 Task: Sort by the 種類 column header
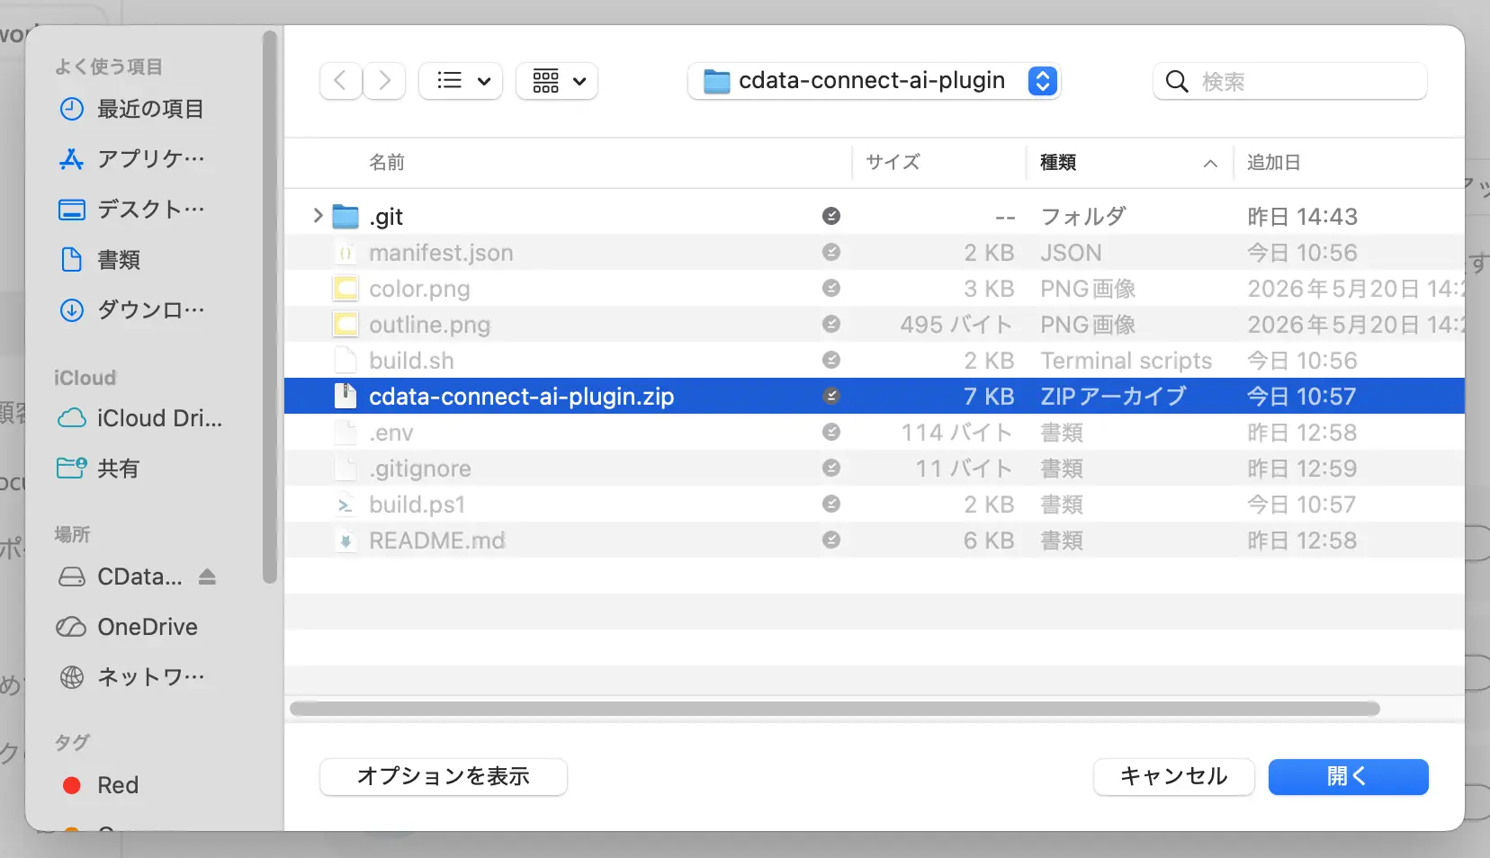pos(1058,162)
